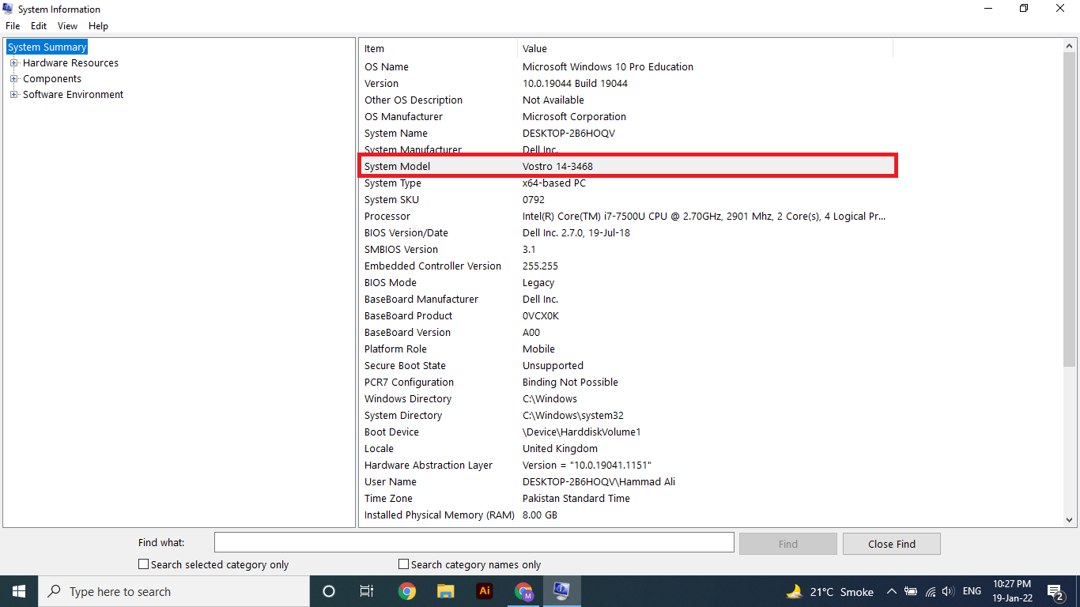Select Software Environment tree item
This screenshot has height=607, width=1080.
pos(73,95)
